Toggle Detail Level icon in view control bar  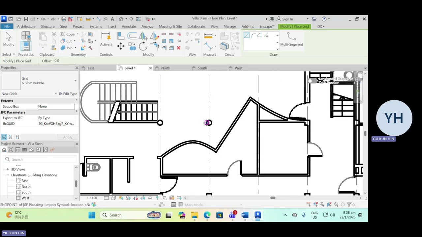point(106,198)
